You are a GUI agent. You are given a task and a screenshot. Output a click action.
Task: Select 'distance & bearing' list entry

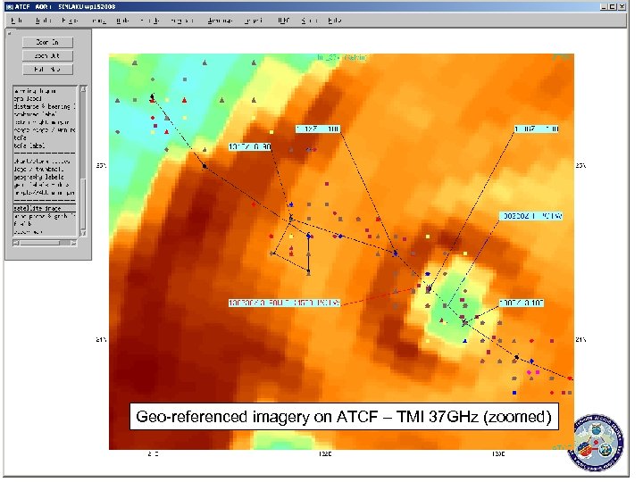coord(45,106)
